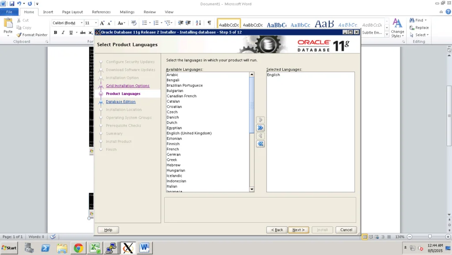Switch to the Page Layout tab

[x=72, y=12]
